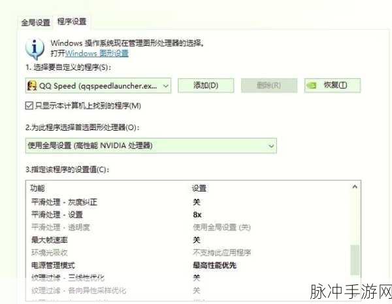Open the Windows 图形设置 link
The width and height of the screenshot is (392, 304).
click(97, 54)
